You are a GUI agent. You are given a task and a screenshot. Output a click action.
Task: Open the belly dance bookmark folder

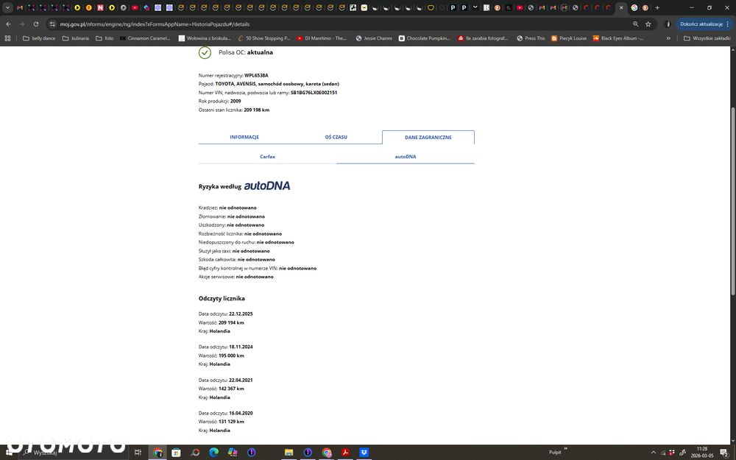pyautogui.click(x=39, y=38)
